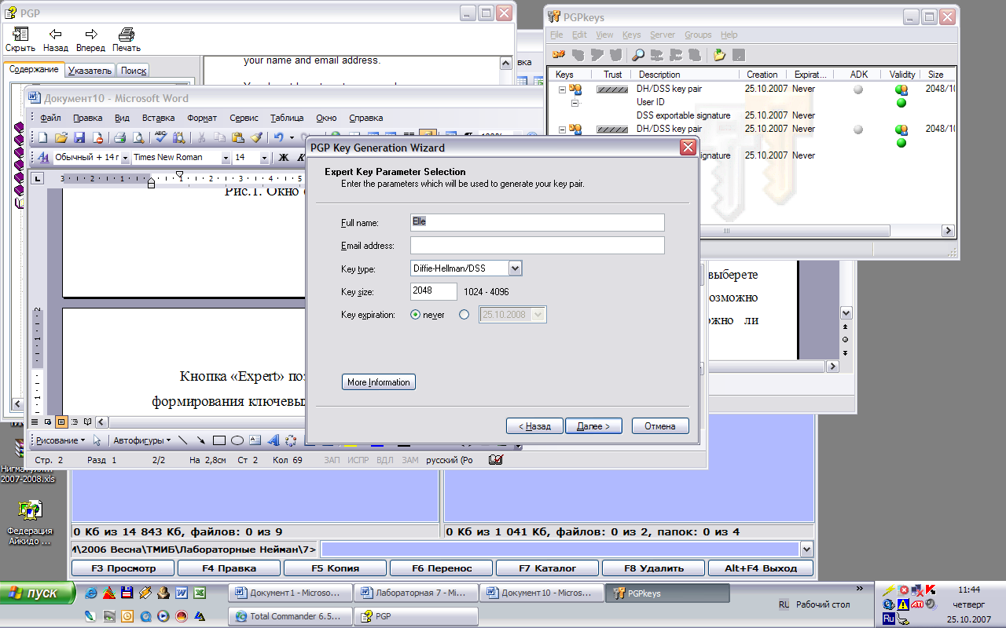Toggle ЗАП macro recording in status bar

pos(332,460)
